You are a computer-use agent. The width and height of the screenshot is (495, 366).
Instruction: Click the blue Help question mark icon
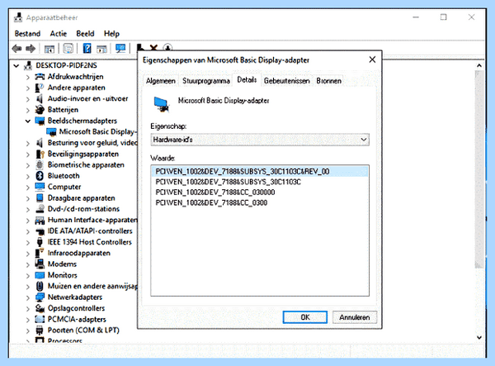click(87, 49)
